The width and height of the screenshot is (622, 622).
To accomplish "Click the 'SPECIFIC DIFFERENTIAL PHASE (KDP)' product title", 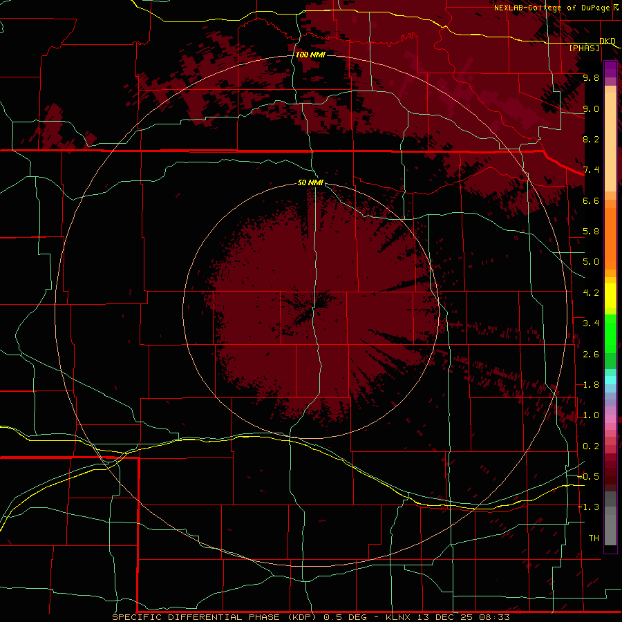I will pos(214,617).
